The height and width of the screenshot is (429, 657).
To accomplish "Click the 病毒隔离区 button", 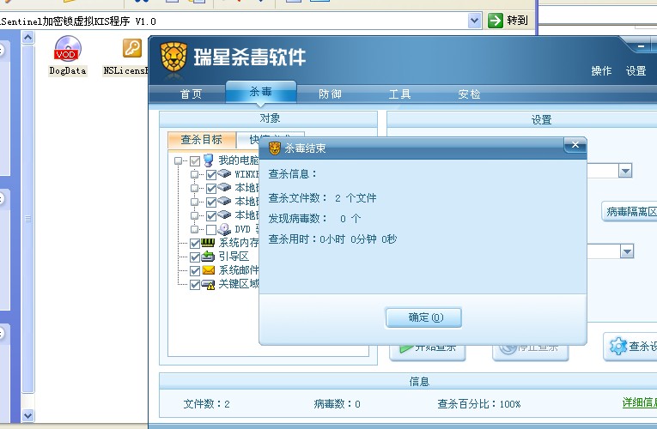I will point(630,212).
